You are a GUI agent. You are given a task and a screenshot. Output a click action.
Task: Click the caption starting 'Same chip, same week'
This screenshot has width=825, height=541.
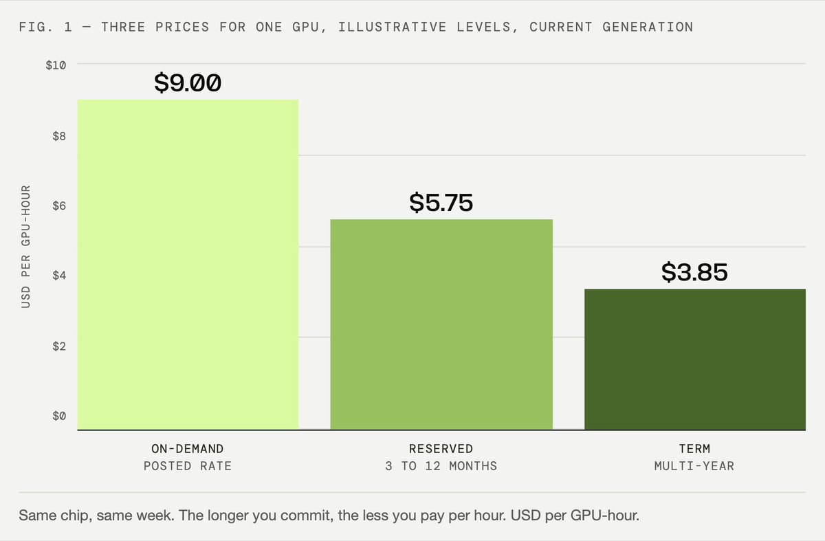click(x=329, y=516)
